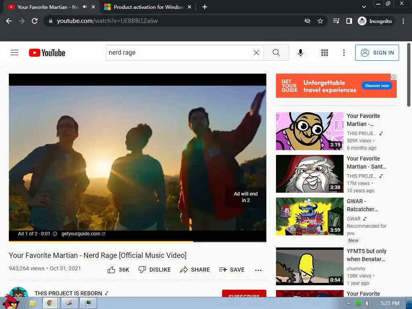
Task: Open the 3:19 Your Favorite Martian thumbnail
Action: click(x=309, y=131)
